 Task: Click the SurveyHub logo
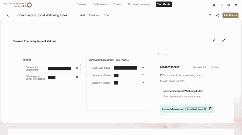coord(17,5)
